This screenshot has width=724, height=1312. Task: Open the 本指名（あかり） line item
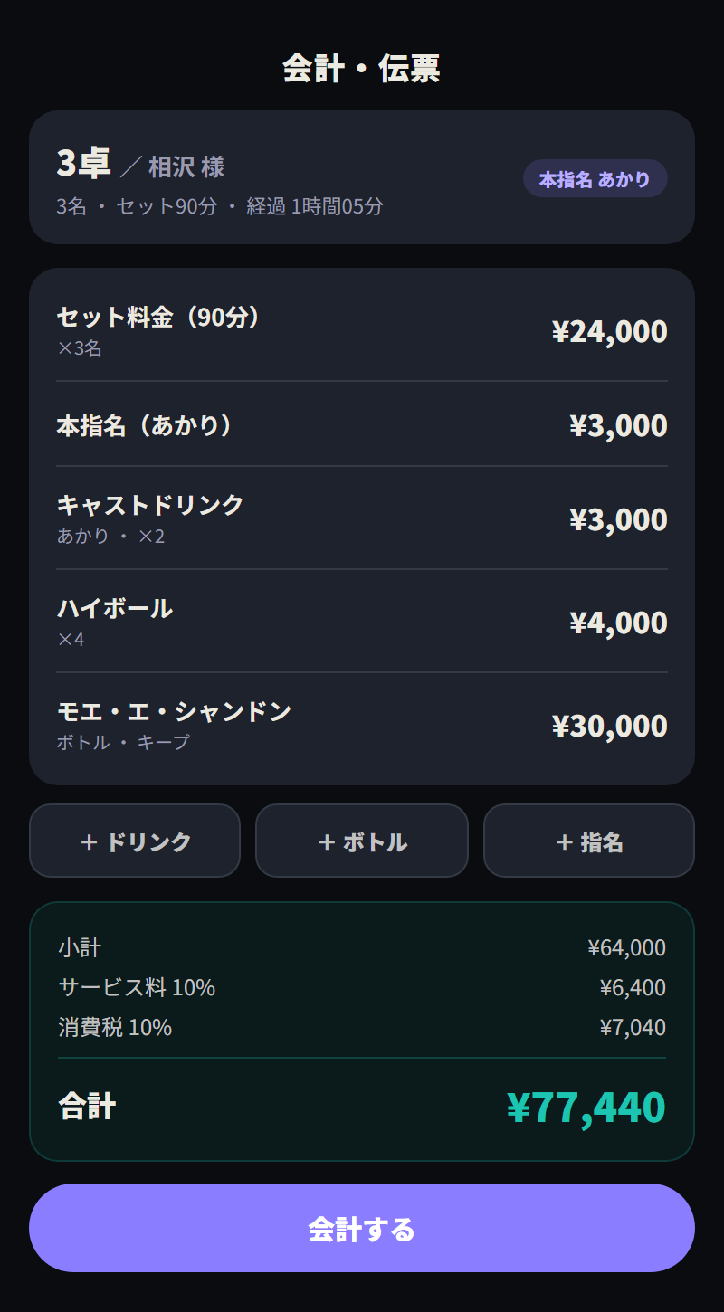point(362,424)
